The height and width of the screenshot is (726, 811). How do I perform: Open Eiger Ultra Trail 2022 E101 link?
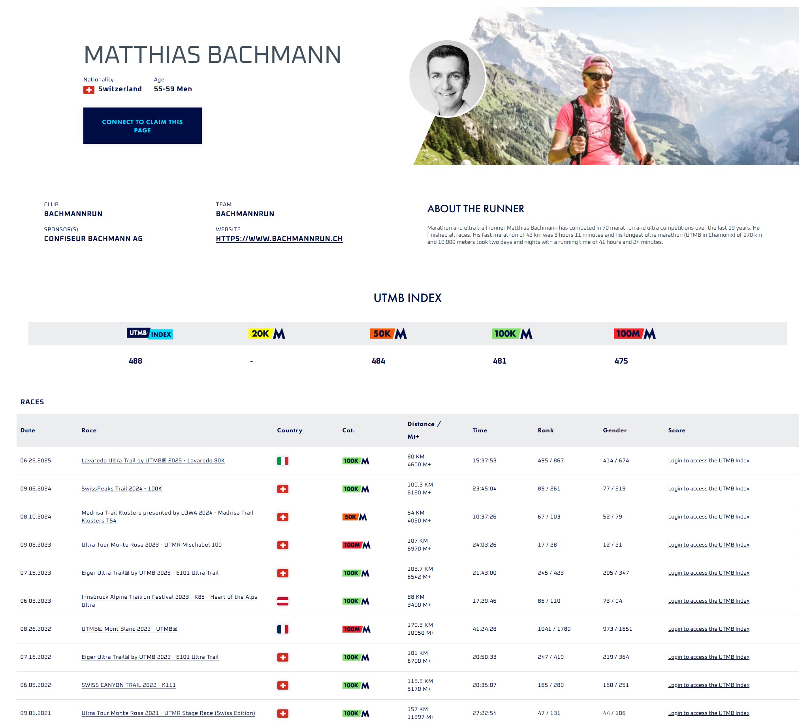[150, 657]
